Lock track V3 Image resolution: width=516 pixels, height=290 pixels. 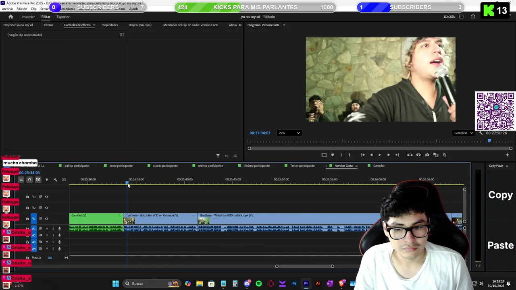coord(27,197)
